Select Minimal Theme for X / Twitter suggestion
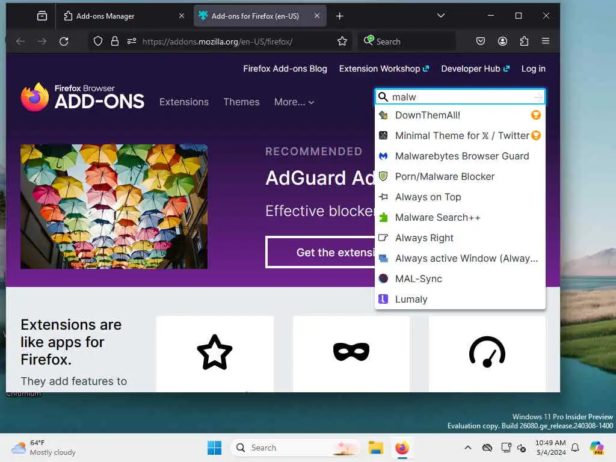Image resolution: width=616 pixels, height=462 pixels. coord(460,135)
